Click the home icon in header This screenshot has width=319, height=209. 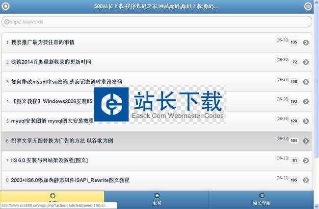(x=5, y=6)
